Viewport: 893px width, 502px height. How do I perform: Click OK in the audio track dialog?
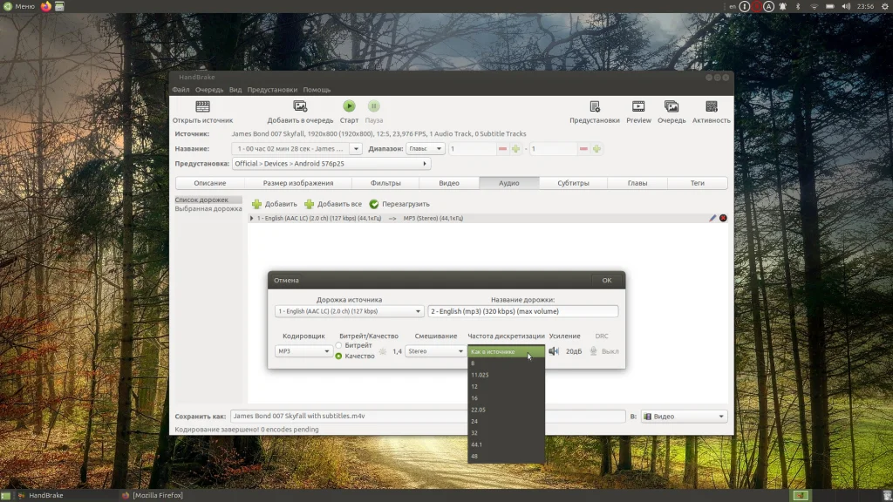[x=606, y=281]
